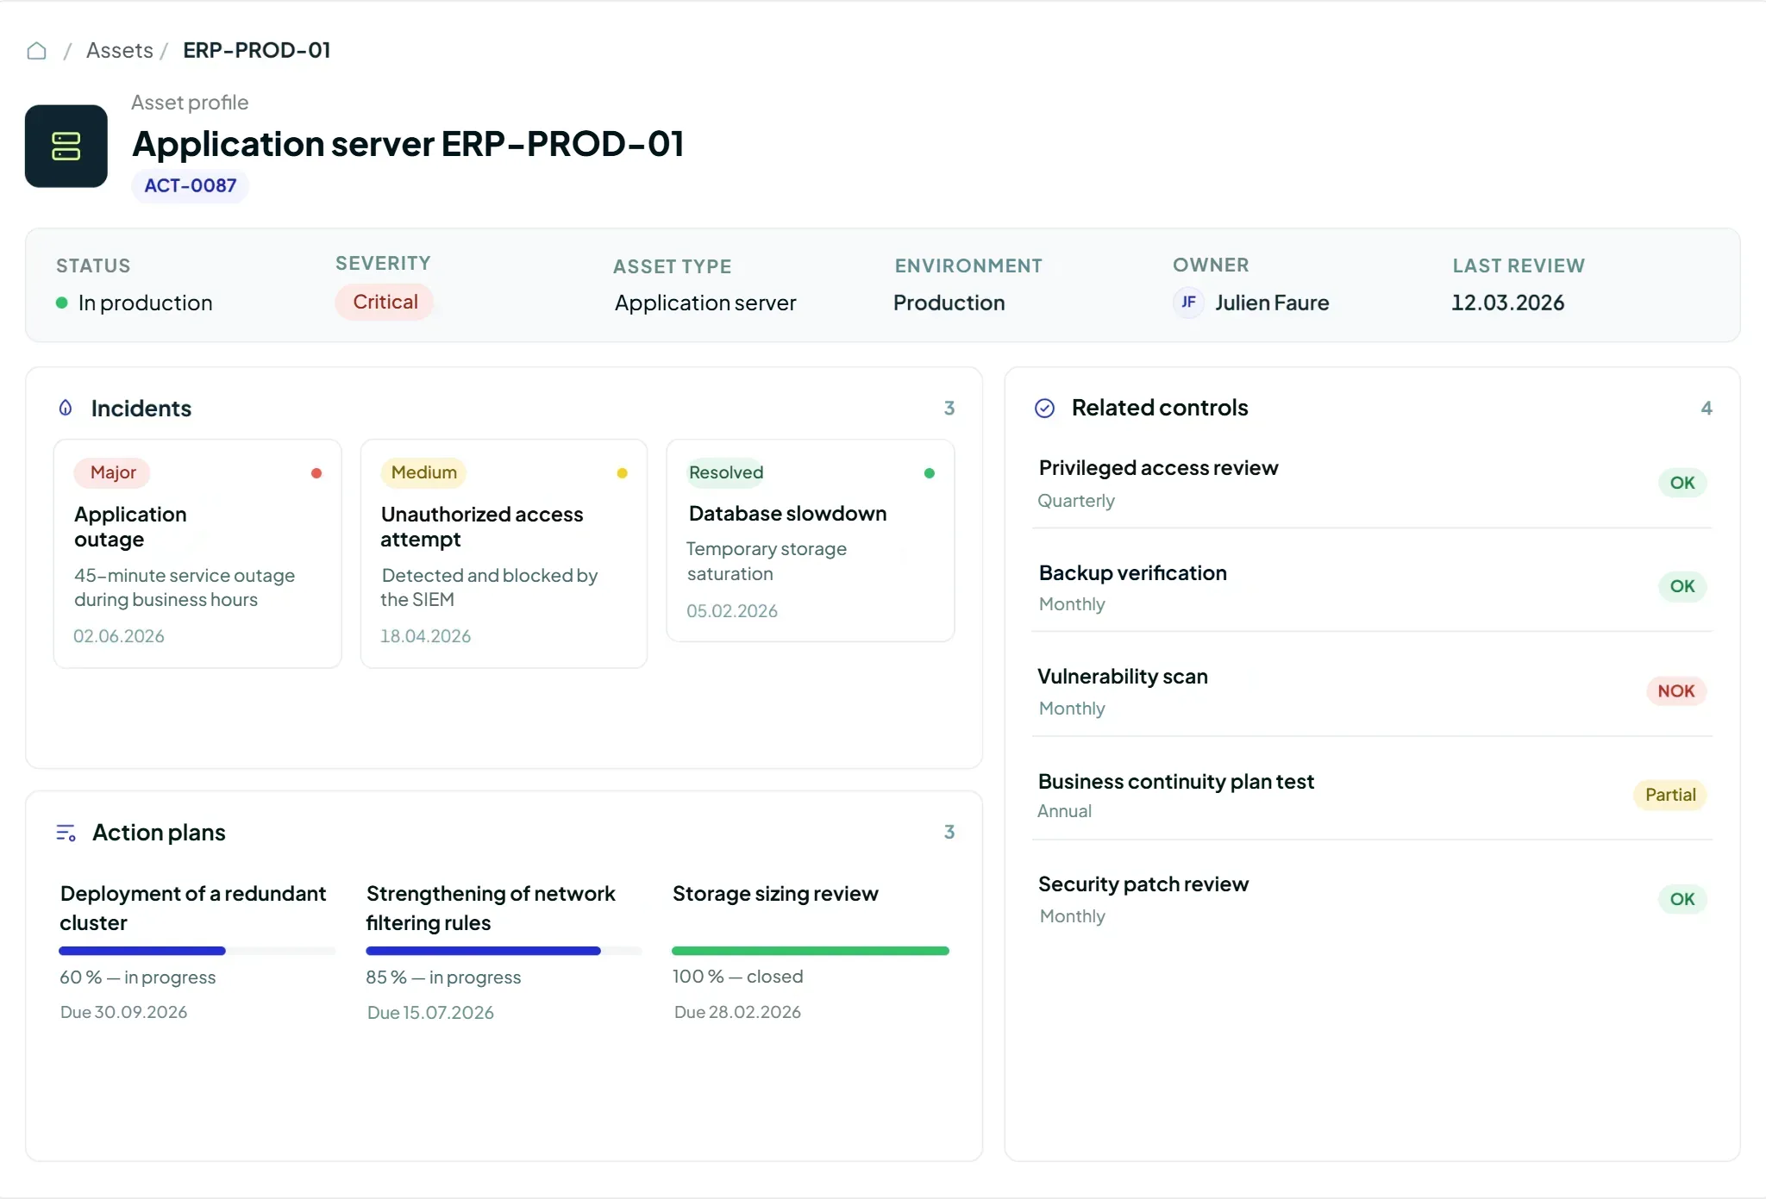Click the incident date 18.04.2026
Image resolution: width=1766 pixels, height=1199 pixels.
[x=425, y=636]
